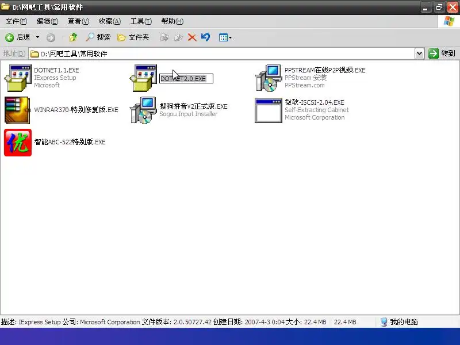Image resolution: width=460 pixels, height=345 pixels.
Task: Minimize the explorer window
Action: 425,7
